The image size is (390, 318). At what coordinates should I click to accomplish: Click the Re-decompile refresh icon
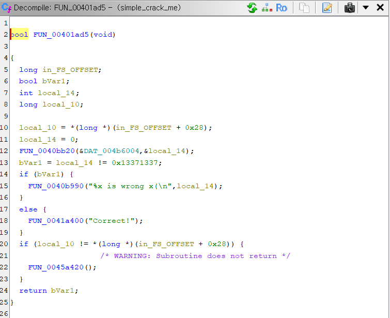click(x=252, y=8)
